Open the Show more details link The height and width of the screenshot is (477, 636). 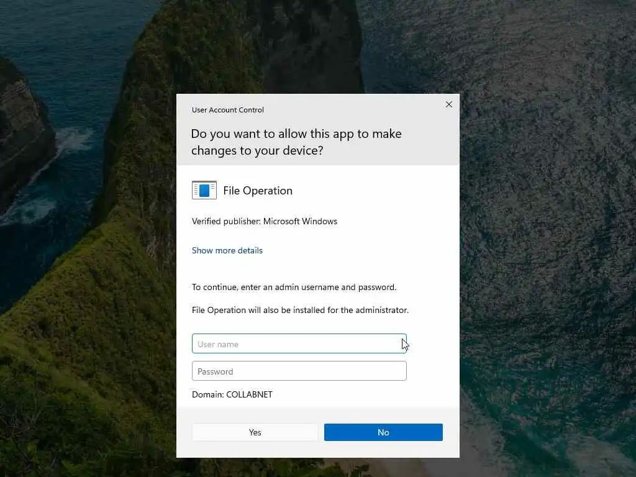coord(227,251)
